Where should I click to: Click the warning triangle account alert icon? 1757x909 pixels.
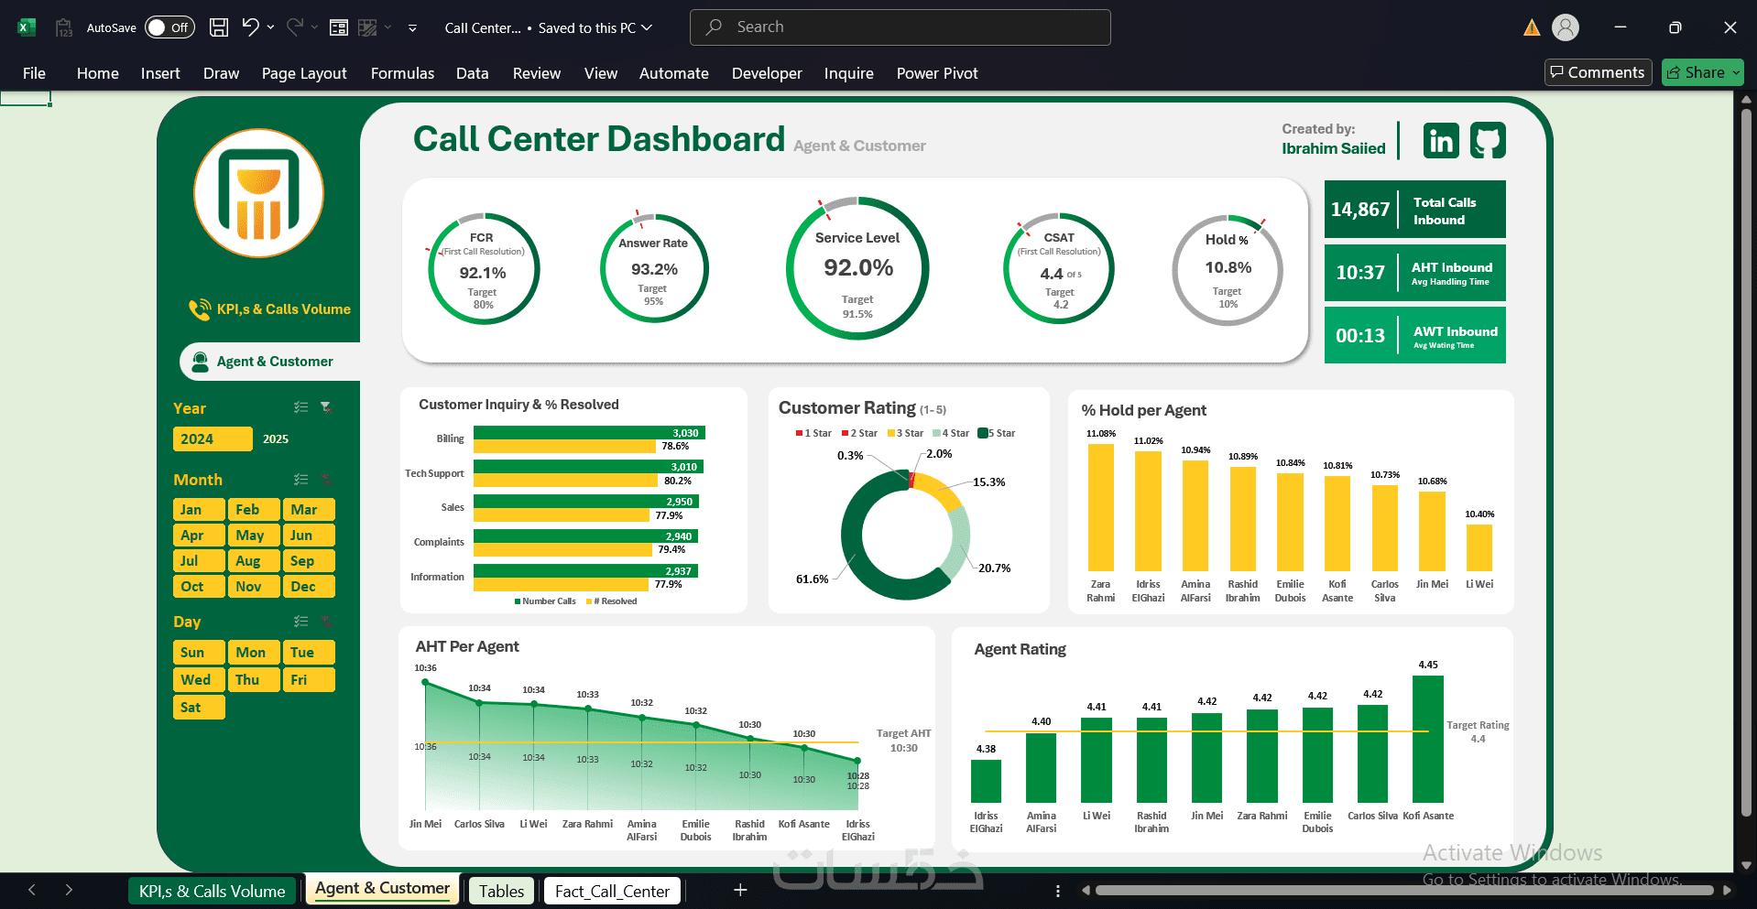pos(1532,27)
